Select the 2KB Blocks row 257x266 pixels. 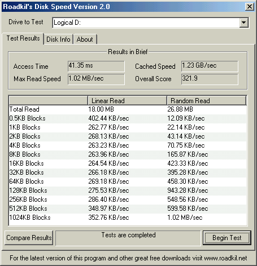coord(128,136)
